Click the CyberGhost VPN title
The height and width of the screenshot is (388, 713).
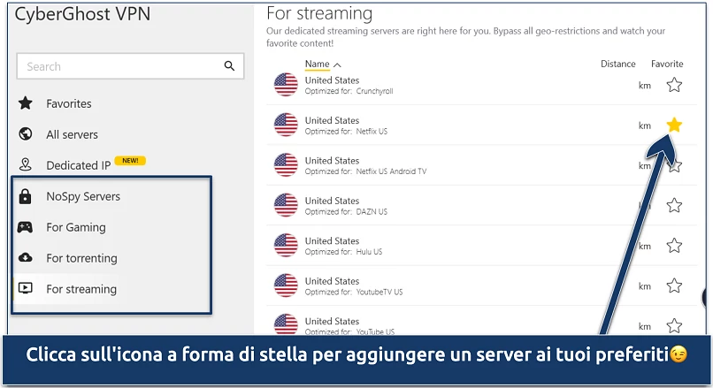[82, 14]
